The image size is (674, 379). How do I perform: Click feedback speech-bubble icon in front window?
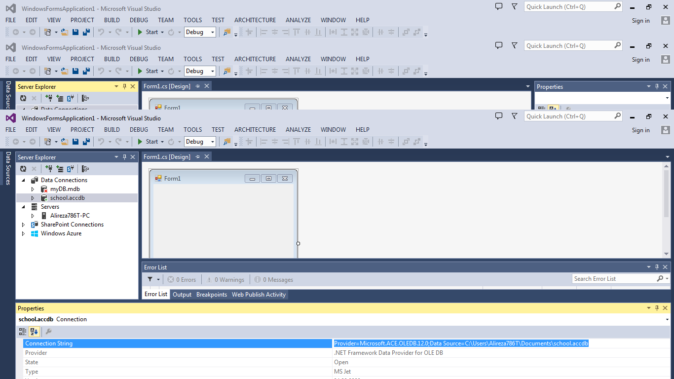(x=499, y=116)
